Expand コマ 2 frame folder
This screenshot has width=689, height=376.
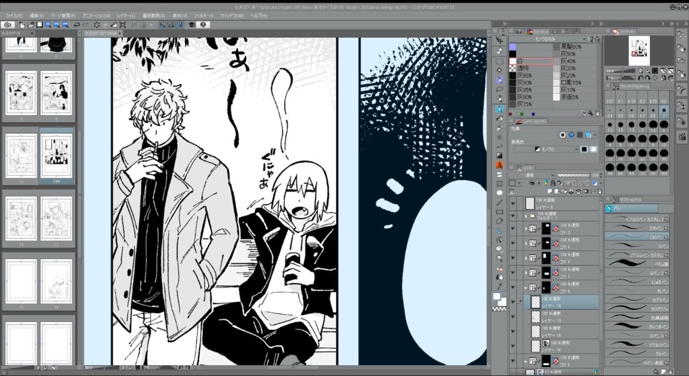click(526, 229)
